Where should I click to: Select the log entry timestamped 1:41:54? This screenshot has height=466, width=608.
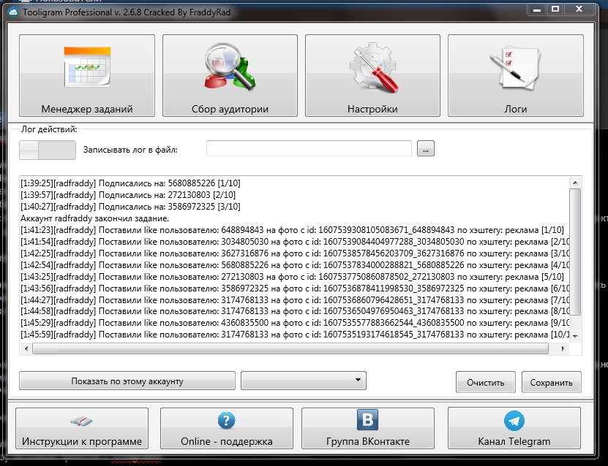coord(295,242)
